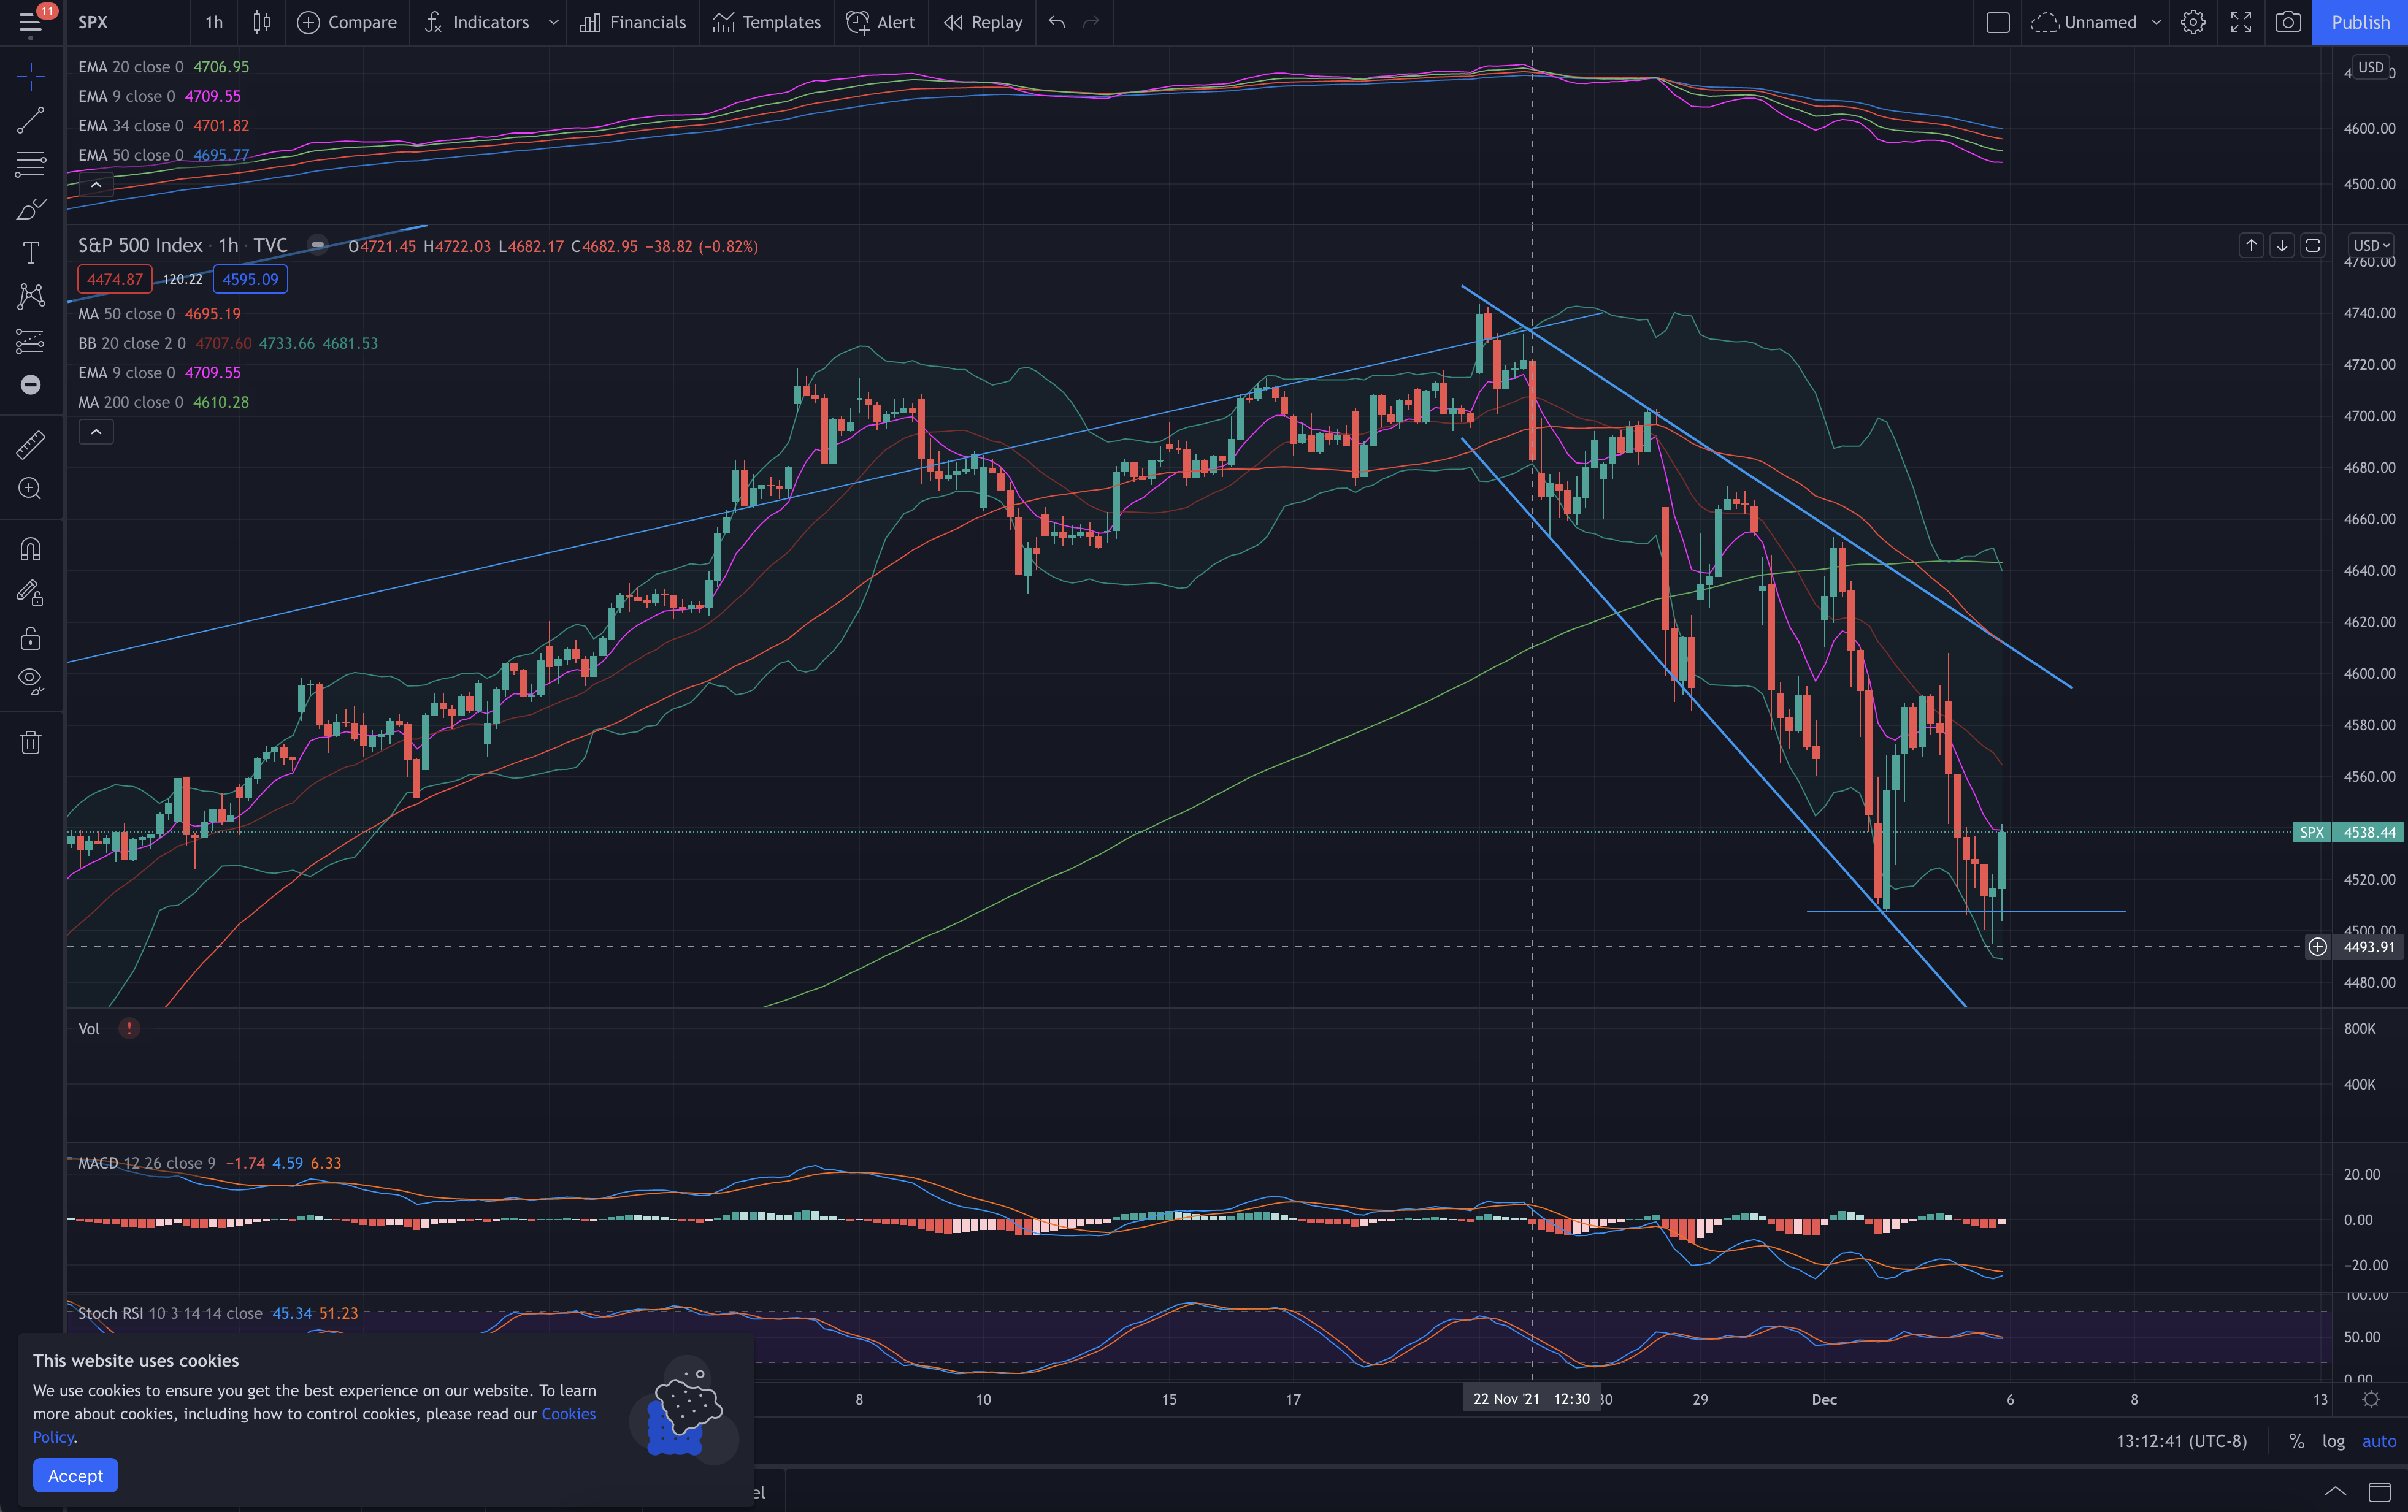Viewport: 2408px width, 1512px height.
Task: Enter fullscreen mode
Action: point(2240,22)
